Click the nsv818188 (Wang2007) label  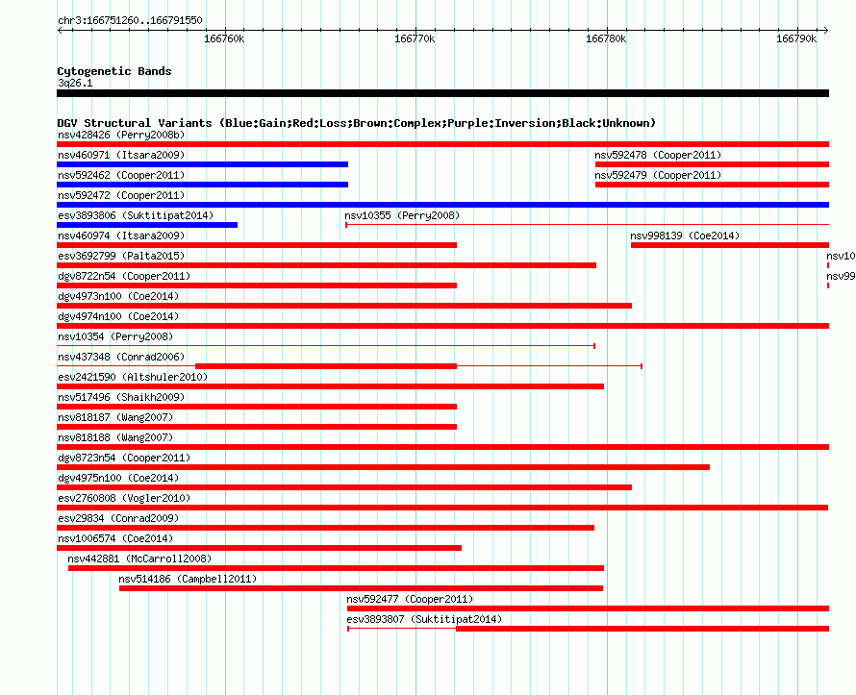(115, 437)
